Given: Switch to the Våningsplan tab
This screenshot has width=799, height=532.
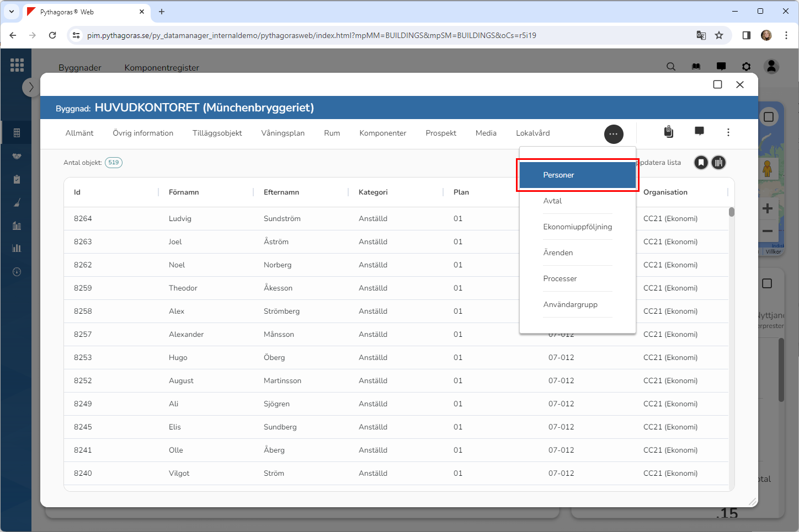Looking at the screenshot, I should click(283, 133).
